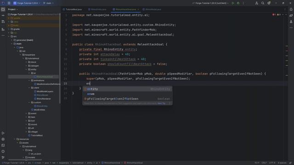The width and height of the screenshot is (294, 165).
Task: Show more tool windows on right stripe
Action: coord(291,27)
